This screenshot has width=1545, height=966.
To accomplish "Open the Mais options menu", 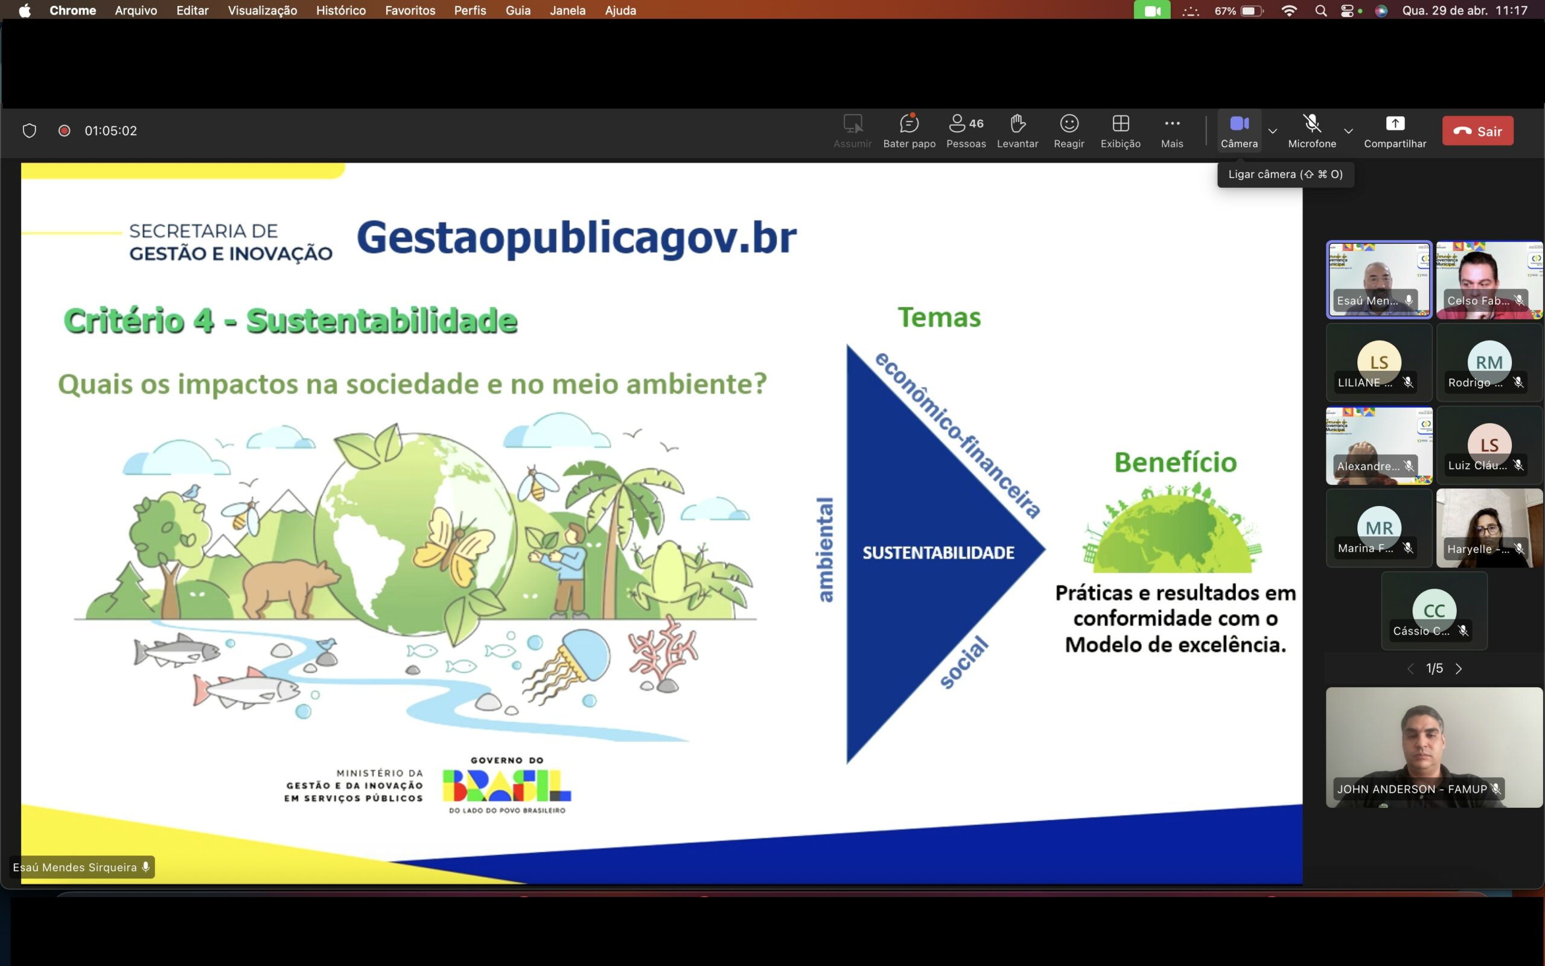I will click(x=1172, y=131).
